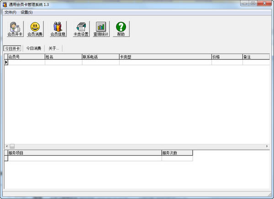274x199 pixels.
Task: Click empty cell under 服务项目 column
Action: (x=85, y=158)
